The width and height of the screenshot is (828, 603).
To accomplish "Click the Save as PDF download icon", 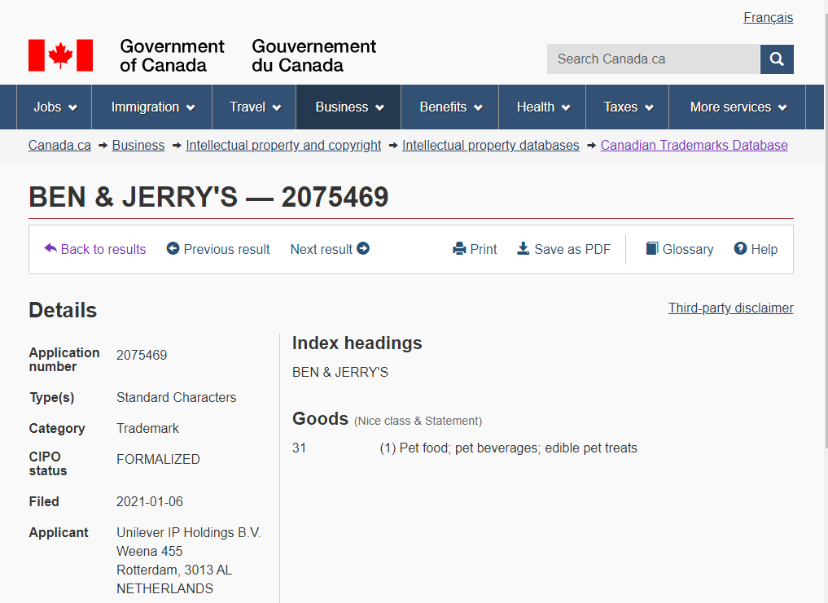I will [x=523, y=249].
